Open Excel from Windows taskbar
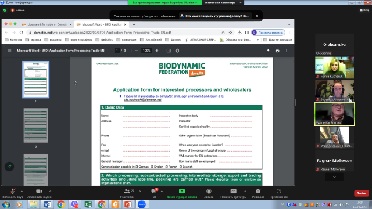This screenshot has width=372, height=209. point(88,204)
